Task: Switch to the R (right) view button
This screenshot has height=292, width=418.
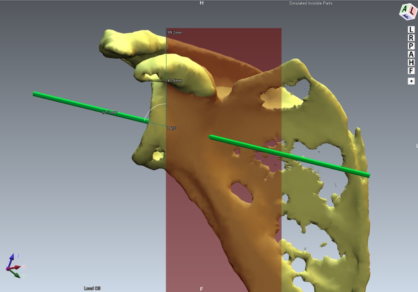Action: (411, 38)
